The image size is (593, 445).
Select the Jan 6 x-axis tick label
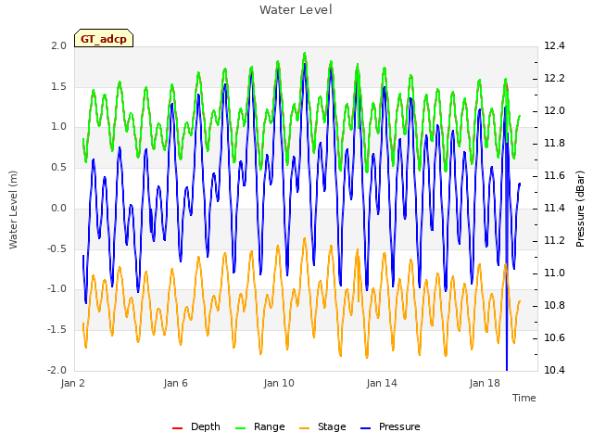click(x=175, y=383)
